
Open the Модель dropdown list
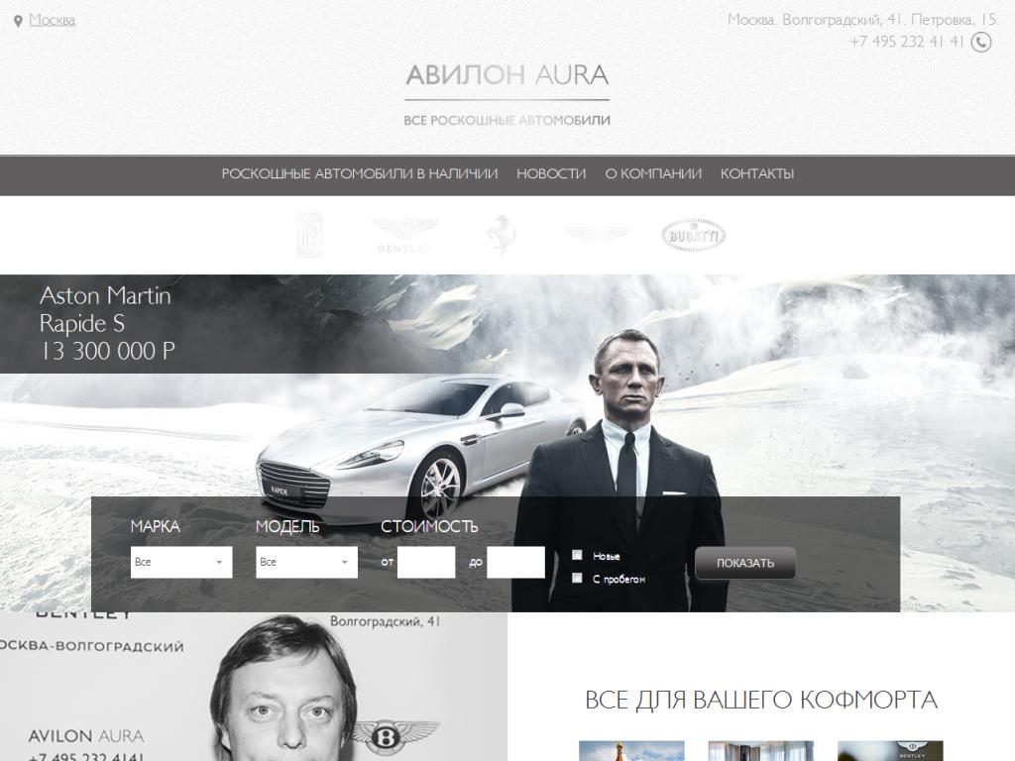307,562
